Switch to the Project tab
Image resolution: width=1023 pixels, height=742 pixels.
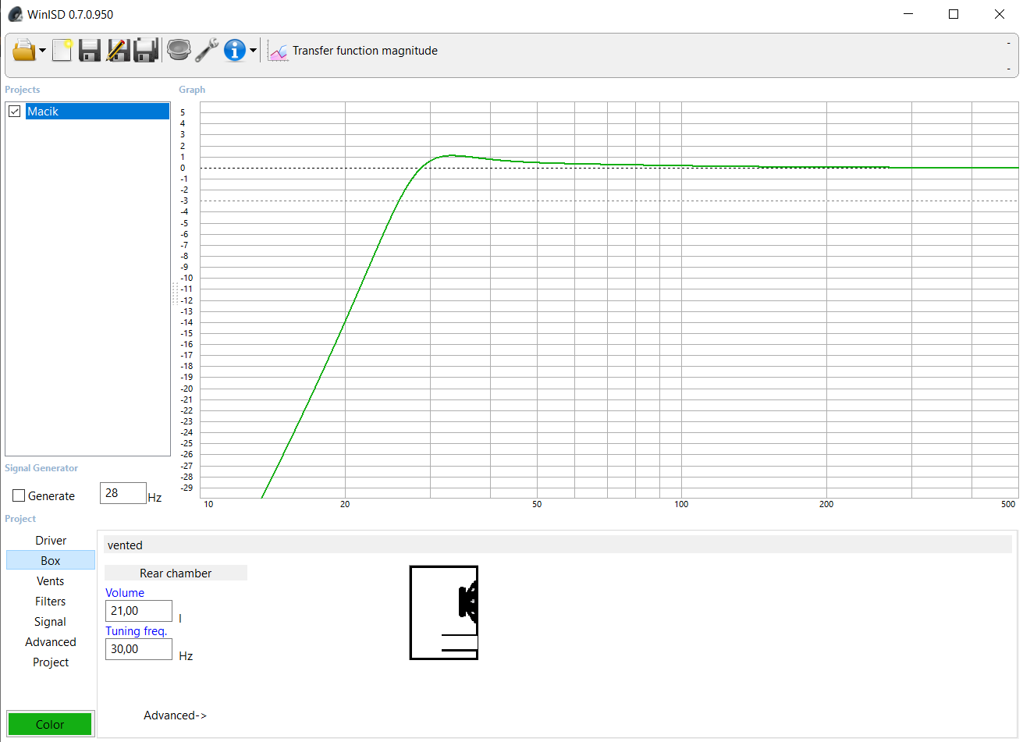(51, 662)
